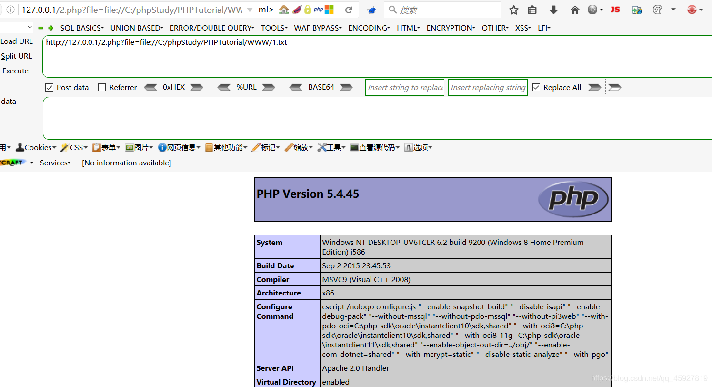Uncheck the Post data checkbox
712x387 pixels.
[x=49, y=88]
